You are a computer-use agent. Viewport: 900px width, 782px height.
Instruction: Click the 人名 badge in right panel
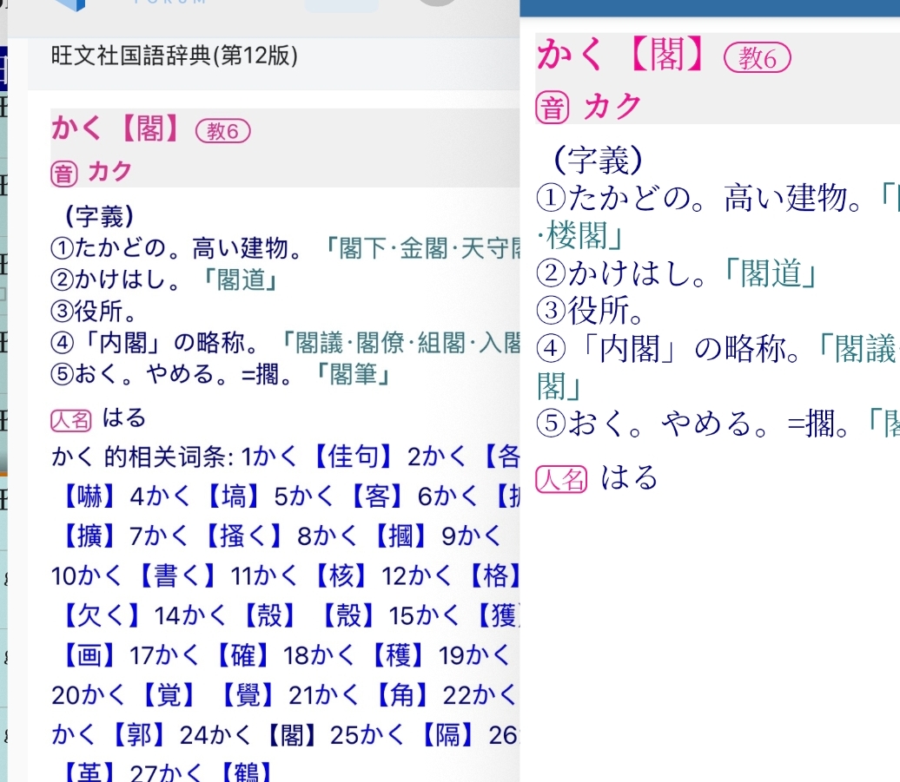pos(561,479)
